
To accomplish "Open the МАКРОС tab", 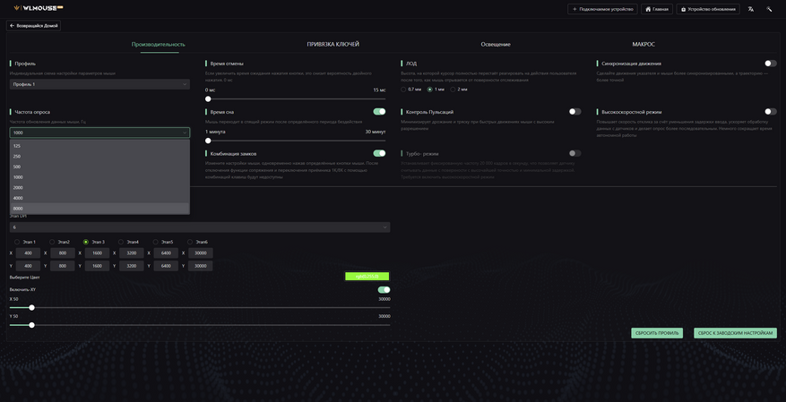I will tap(643, 44).
